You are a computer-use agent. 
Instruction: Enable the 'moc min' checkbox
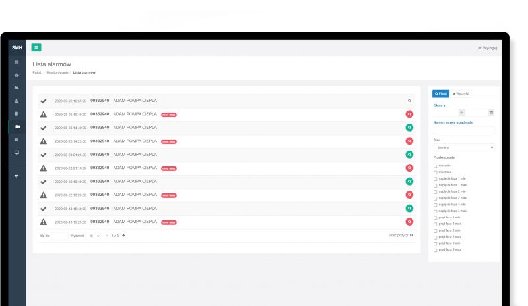[435, 165]
